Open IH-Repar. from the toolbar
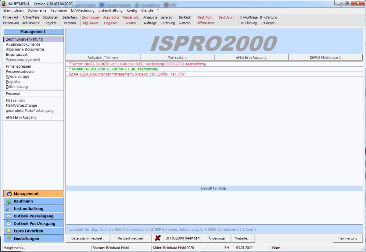 (269, 23)
